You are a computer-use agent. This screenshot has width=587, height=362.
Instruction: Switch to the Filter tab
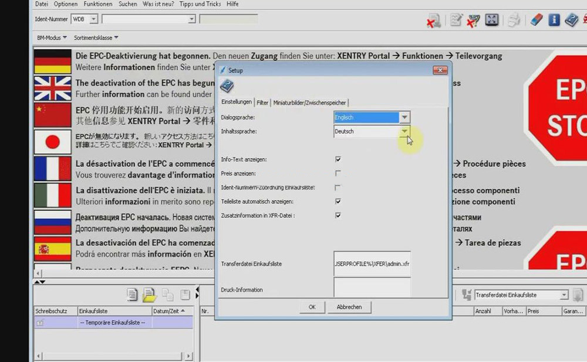coord(262,103)
